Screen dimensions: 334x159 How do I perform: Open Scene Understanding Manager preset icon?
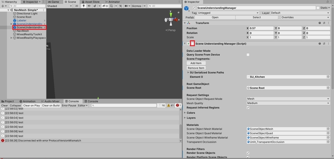pos(324,44)
